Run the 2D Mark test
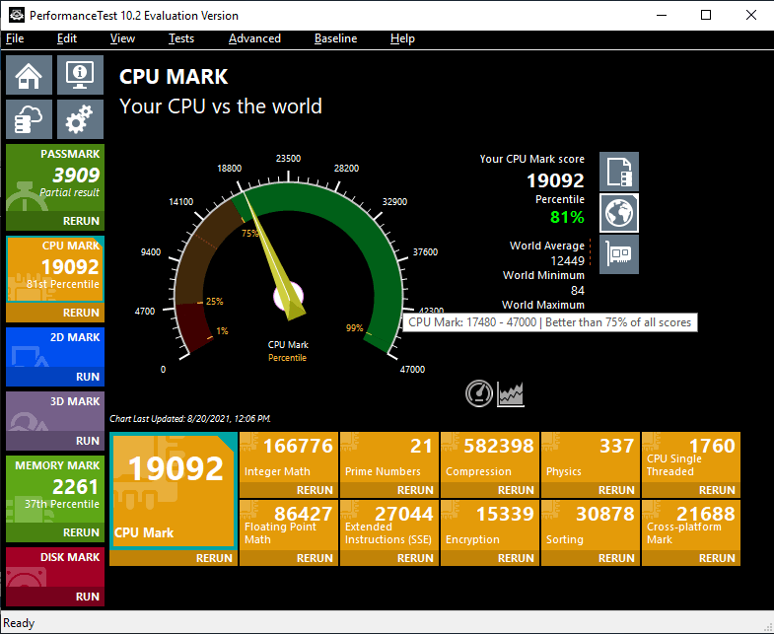Image resolution: width=774 pixels, height=634 pixels. coord(55,377)
